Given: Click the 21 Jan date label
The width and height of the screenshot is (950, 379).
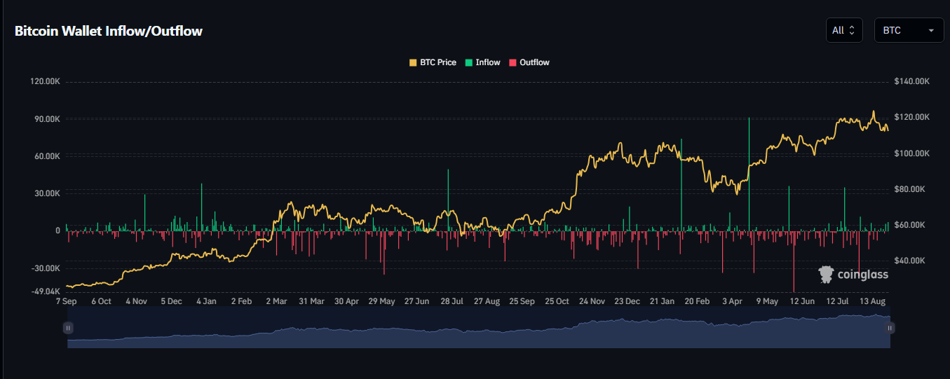Looking at the screenshot, I should coord(662,301).
